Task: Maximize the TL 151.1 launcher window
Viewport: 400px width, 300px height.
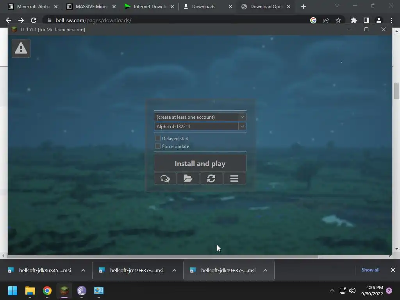Action: (x=366, y=29)
